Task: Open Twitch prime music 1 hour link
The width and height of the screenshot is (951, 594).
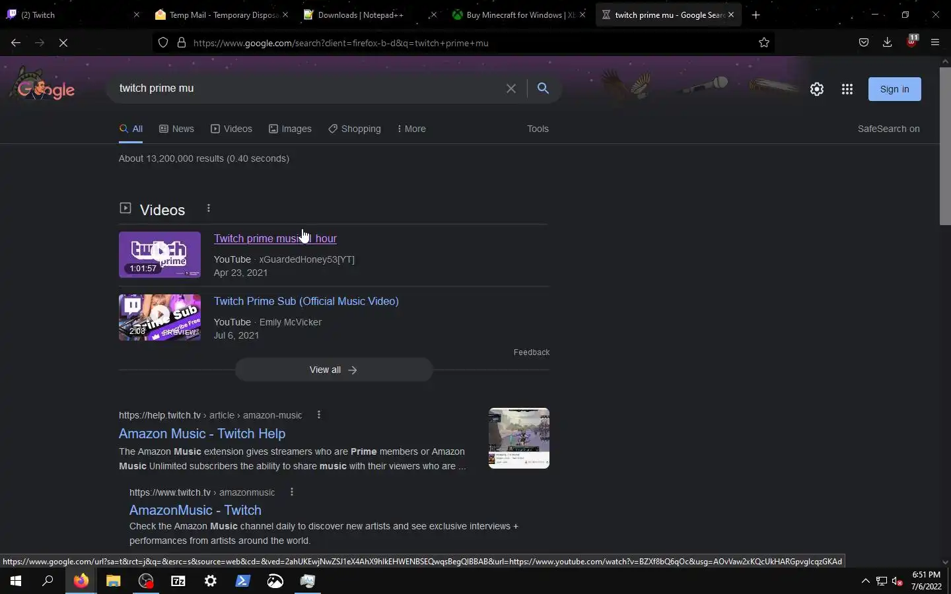Action: click(x=275, y=238)
